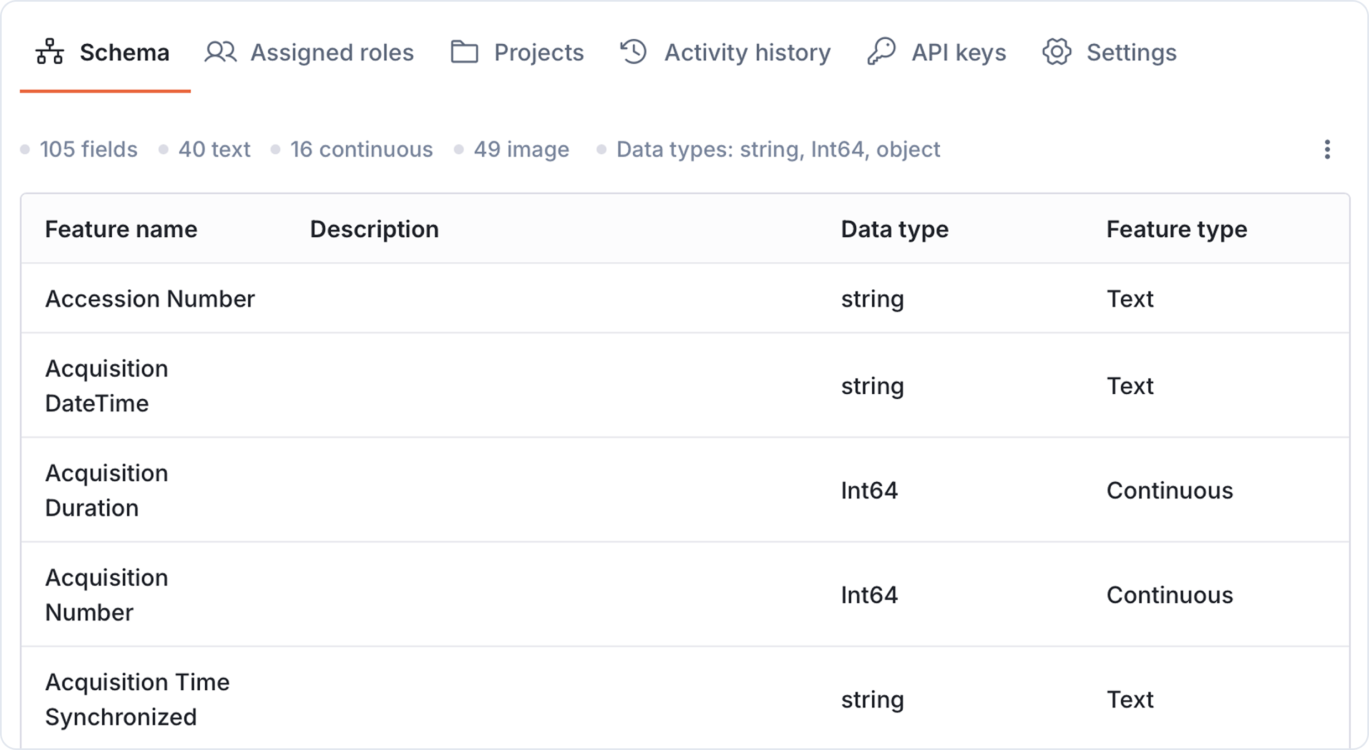Viewport: 1369px width, 750px height.
Task: Click Text feature type for Acquisition Time Synchronized
Action: point(1129,699)
